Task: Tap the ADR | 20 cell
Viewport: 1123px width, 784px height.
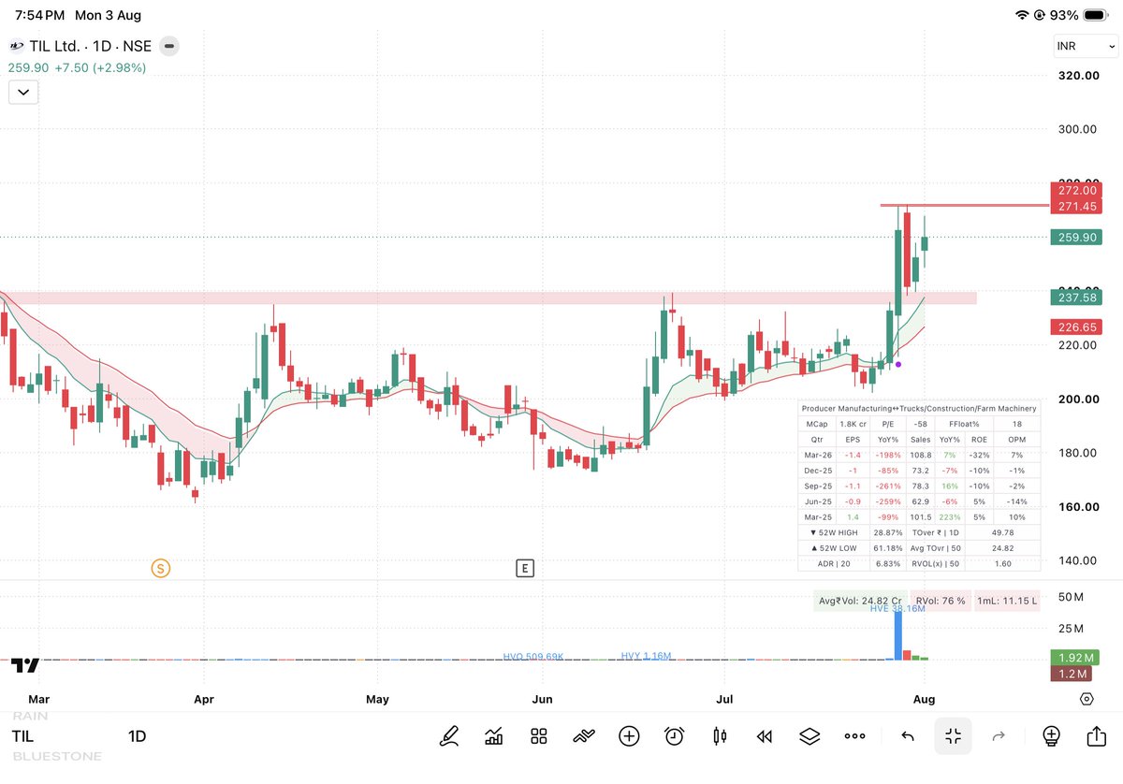Action: 835,563
